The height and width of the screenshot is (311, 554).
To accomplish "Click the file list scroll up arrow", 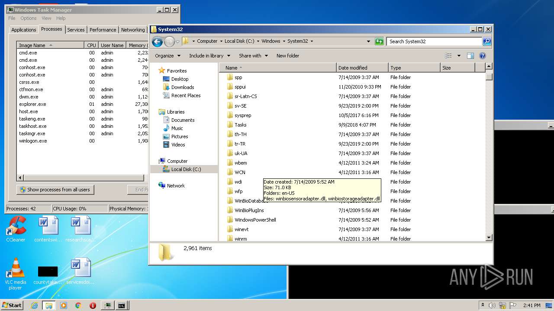I will click(489, 67).
